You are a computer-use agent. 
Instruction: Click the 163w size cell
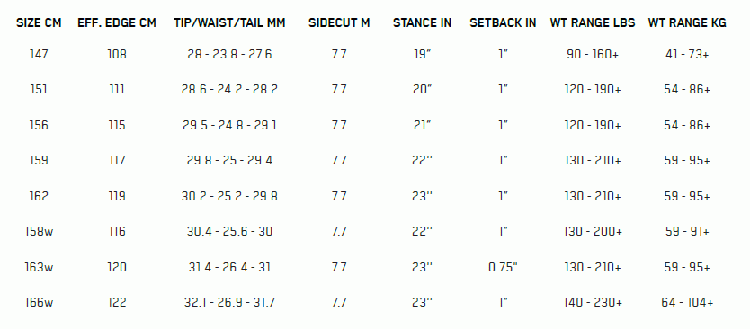tap(39, 267)
